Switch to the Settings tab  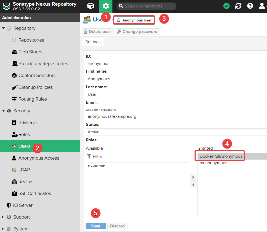click(x=93, y=42)
